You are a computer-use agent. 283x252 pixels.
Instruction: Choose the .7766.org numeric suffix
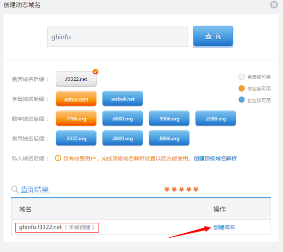tap(76, 119)
